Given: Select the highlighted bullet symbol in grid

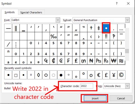Looking at the screenshot, I should tap(106, 28).
